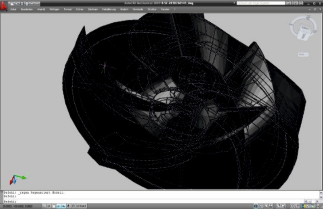The width and height of the screenshot is (323, 209).
Task: Open the AutoCAD application menu logo
Action: click(5, 6)
